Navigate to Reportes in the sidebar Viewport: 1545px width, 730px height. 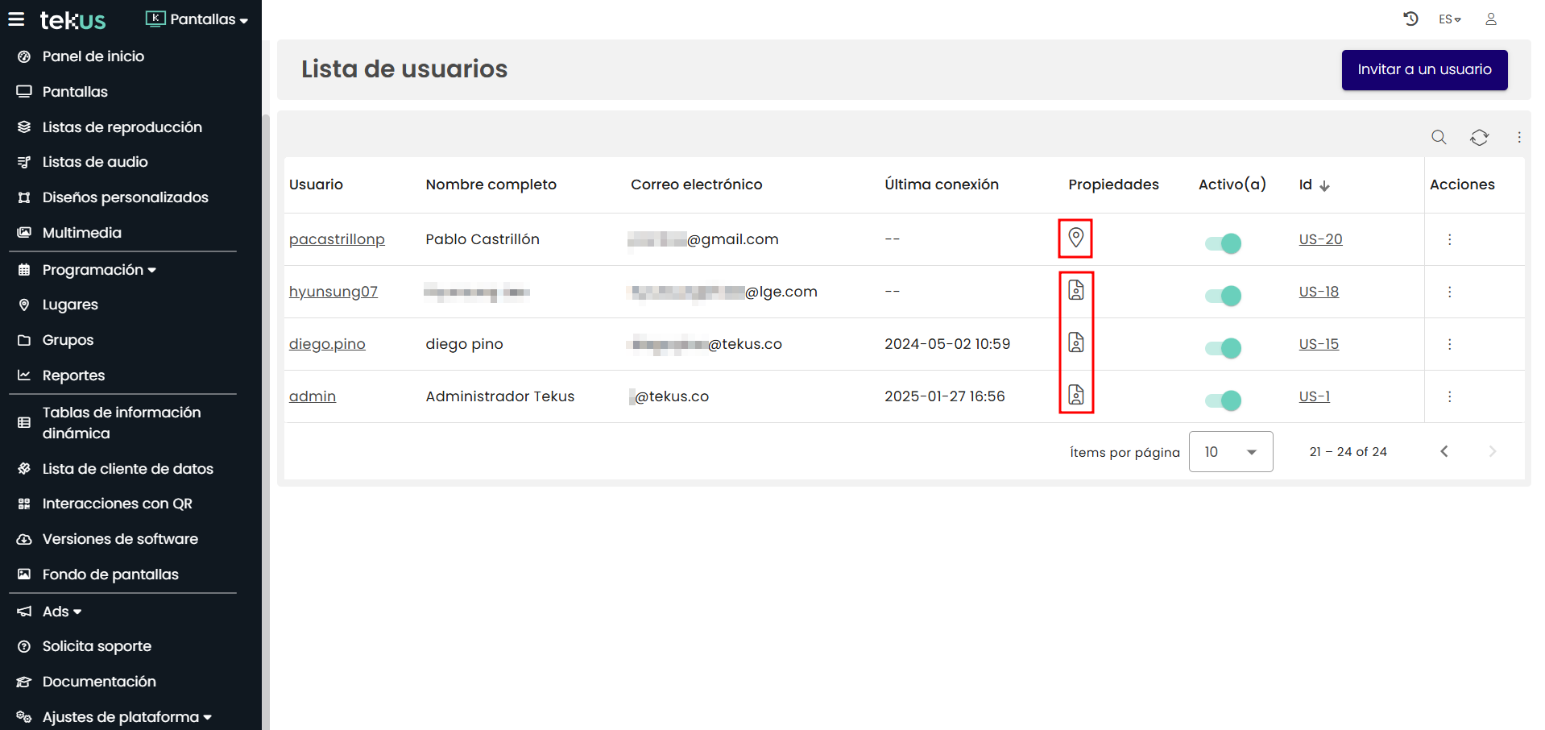tap(73, 375)
